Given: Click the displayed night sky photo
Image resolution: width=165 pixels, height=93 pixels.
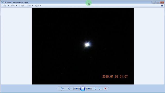Looking at the screenshot, I should (x=83, y=46).
